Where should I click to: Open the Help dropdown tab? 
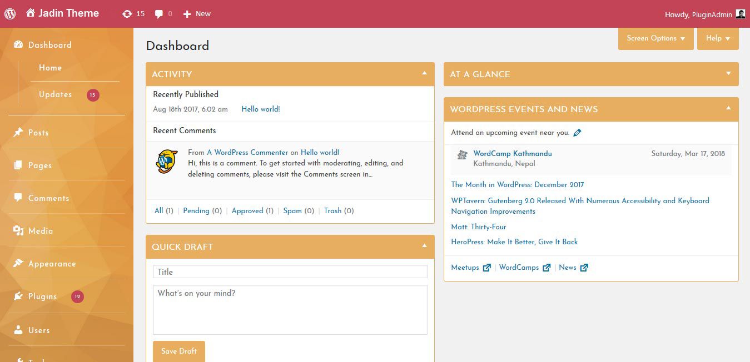pos(718,38)
